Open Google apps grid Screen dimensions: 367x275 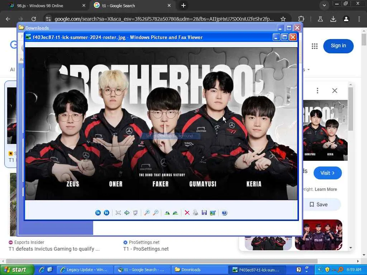tap(315, 46)
